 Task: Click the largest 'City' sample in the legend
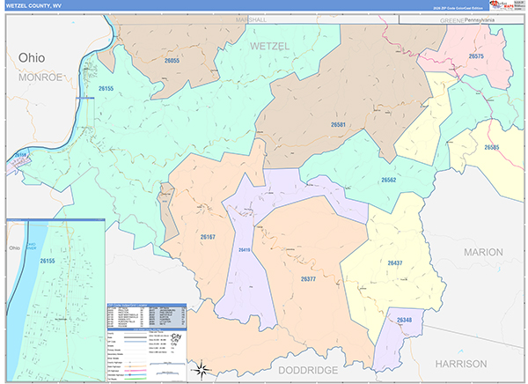pos(176,336)
